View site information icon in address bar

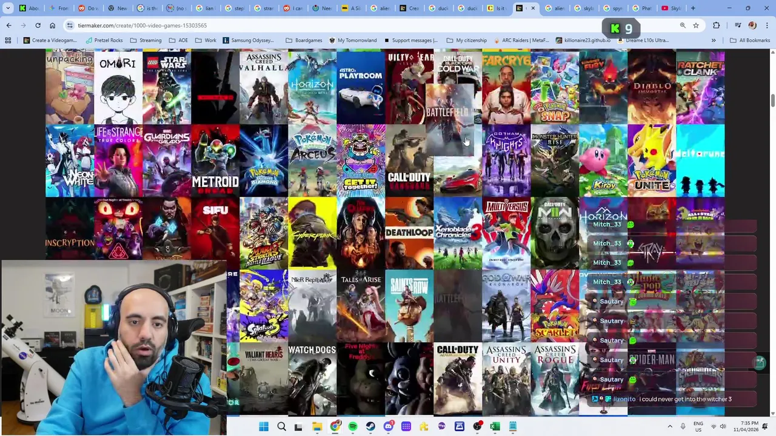(x=70, y=25)
